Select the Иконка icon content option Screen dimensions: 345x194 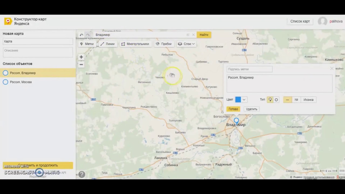309,100
